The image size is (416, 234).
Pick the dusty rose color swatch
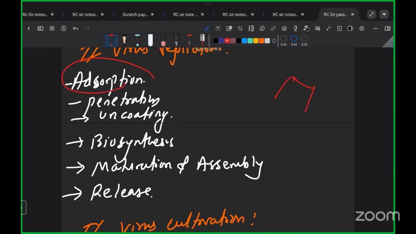tap(233, 41)
